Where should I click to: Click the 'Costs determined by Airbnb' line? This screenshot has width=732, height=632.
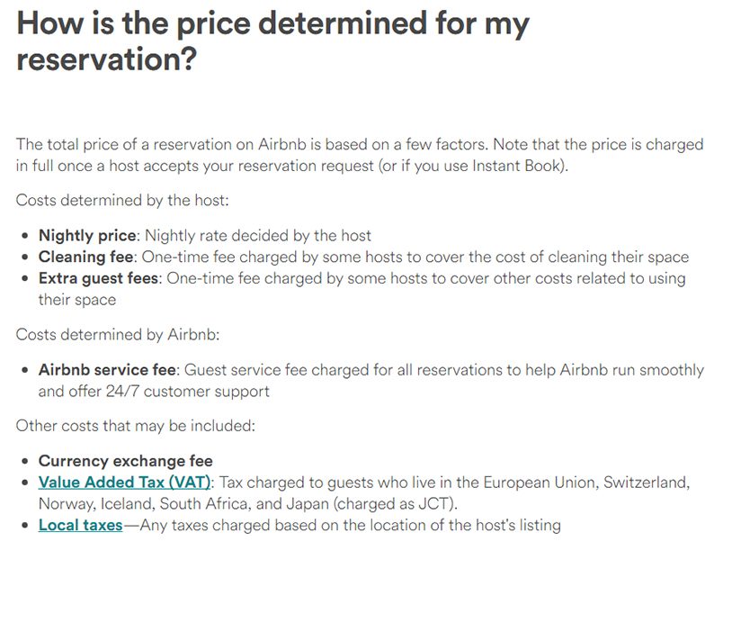(x=118, y=335)
